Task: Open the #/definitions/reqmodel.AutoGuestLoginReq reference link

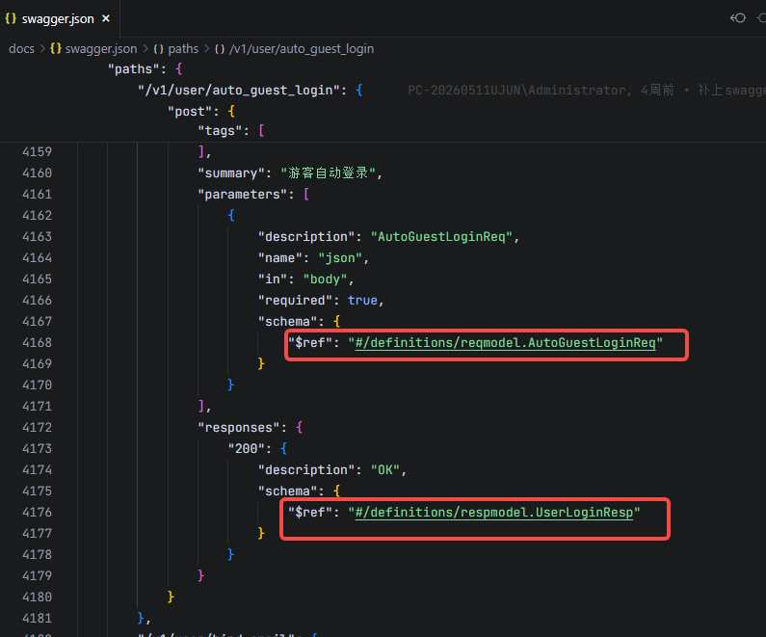Action: pyautogui.click(x=505, y=343)
